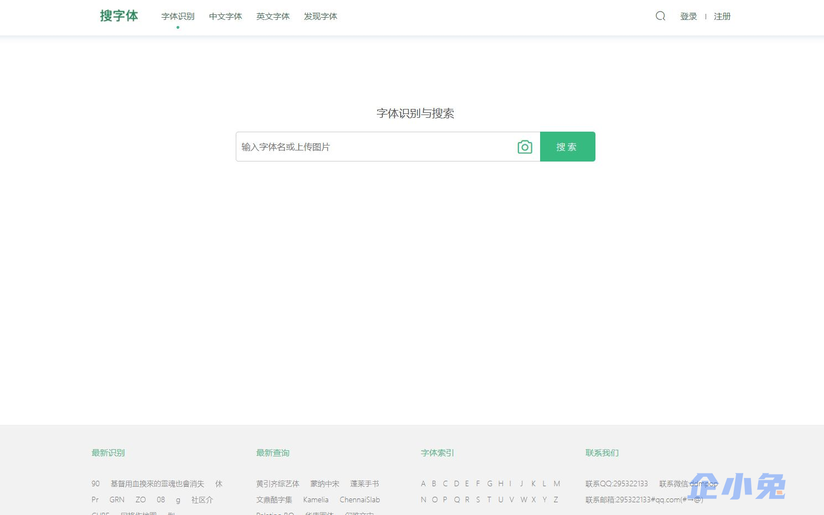The width and height of the screenshot is (824, 515).
Task: Open recent query 蓬莱手书
Action: tap(365, 484)
